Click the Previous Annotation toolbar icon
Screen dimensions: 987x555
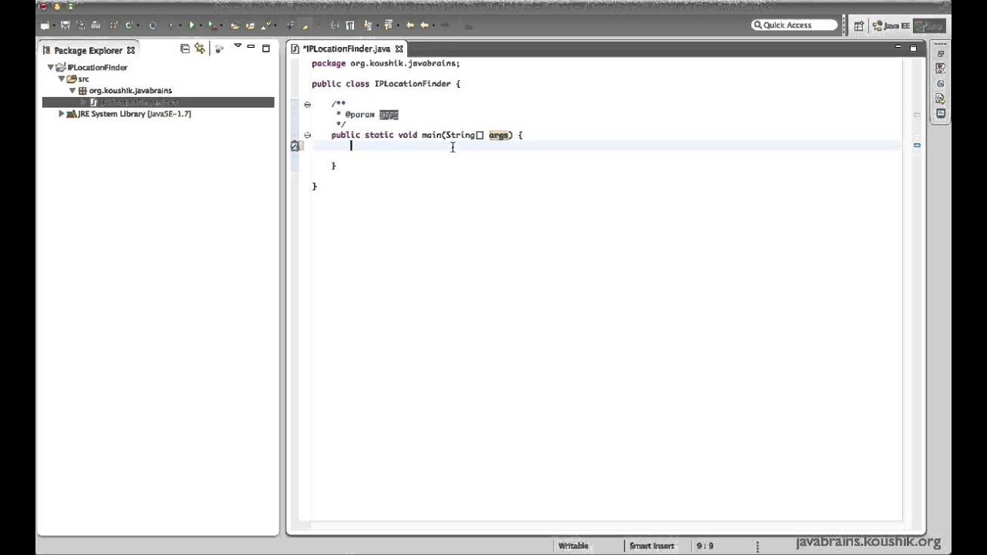pyautogui.click(x=388, y=25)
